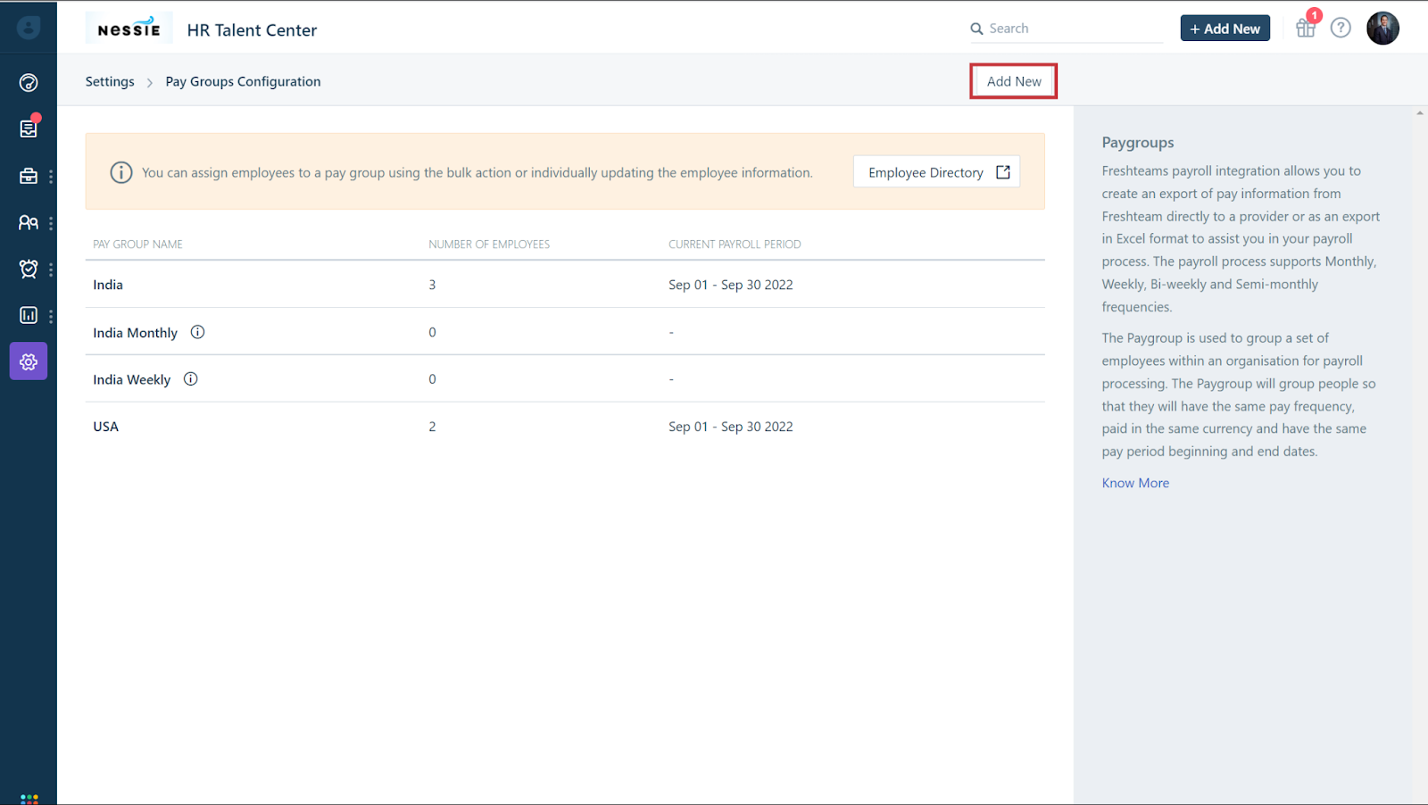Go back using the Settings breadcrumb
This screenshot has height=805, width=1428.
[x=109, y=81]
